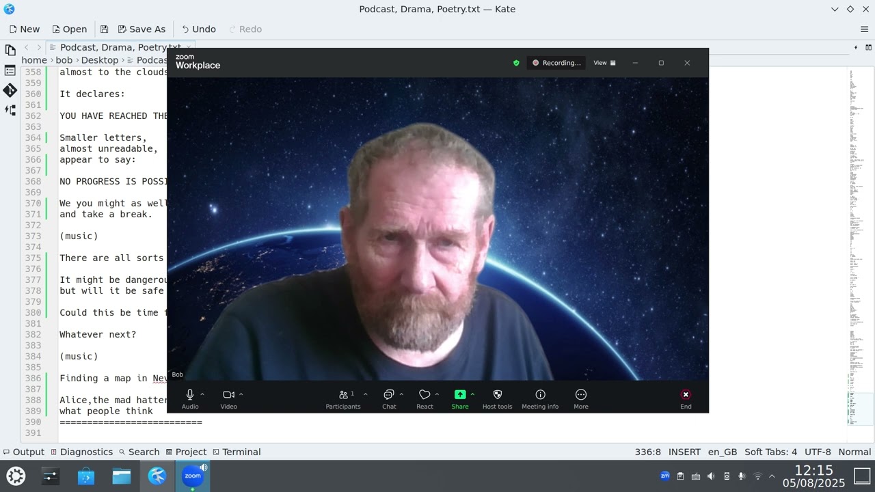
Task: Undo the last edit in Kate
Action: 199,29
